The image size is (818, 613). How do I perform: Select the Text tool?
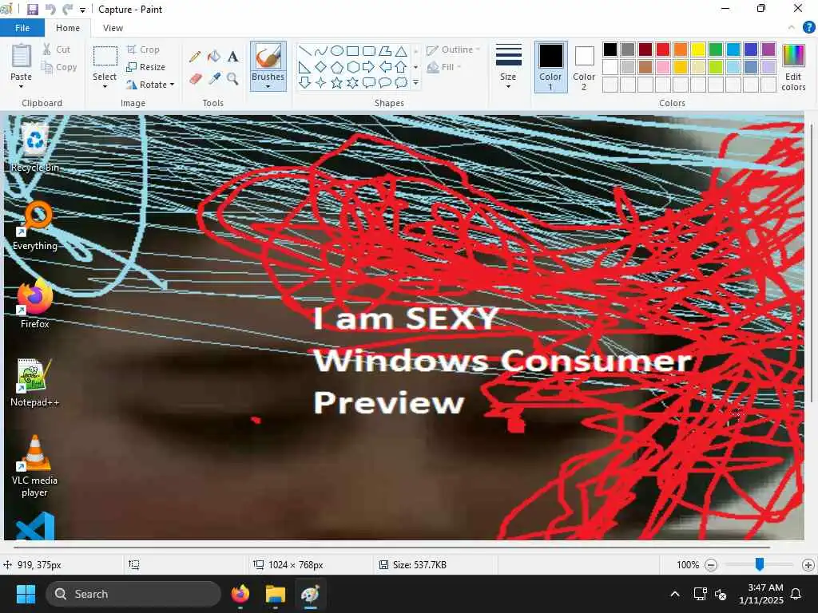click(232, 57)
